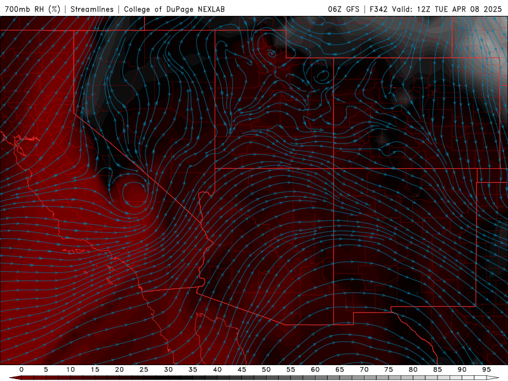Viewport: 508px width, 381px height.
Task: Click the '06Z GFS' model run label
Action: tap(344, 9)
